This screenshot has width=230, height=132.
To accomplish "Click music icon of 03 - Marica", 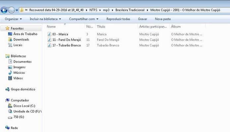I will pos(49,34).
